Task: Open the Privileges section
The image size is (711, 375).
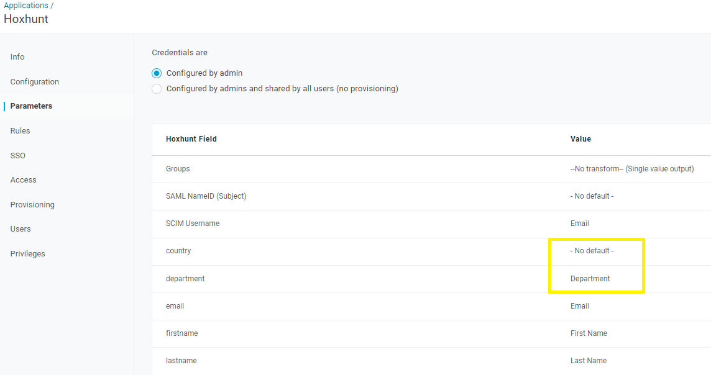Action: click(28, 254)
